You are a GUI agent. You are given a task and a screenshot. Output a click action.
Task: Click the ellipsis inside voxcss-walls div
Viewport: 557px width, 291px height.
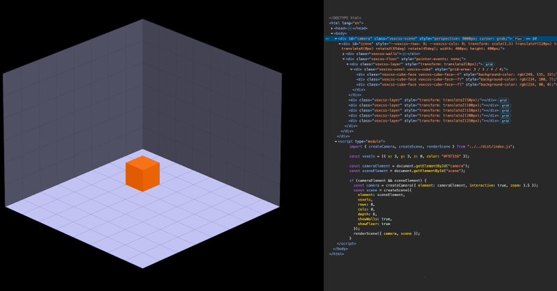click(404, 54)
